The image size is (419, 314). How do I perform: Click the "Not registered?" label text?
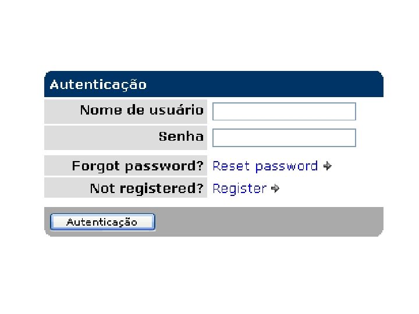pos(147,188)
